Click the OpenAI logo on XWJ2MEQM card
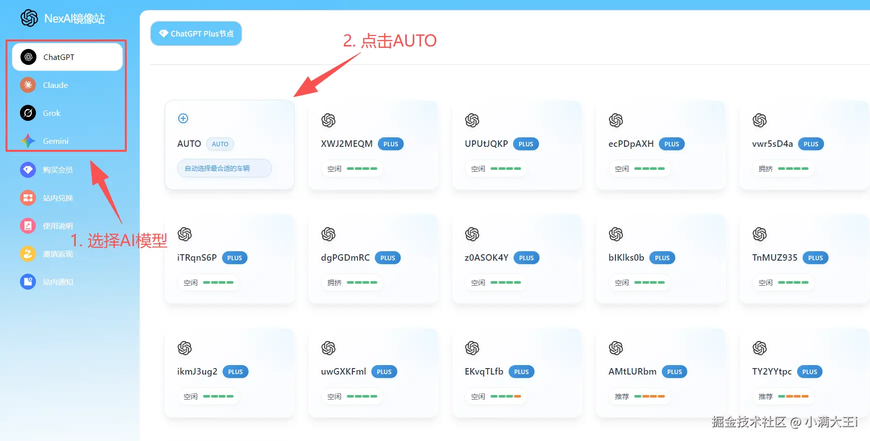This screenshot has height=441, width=870. point(328,120)
